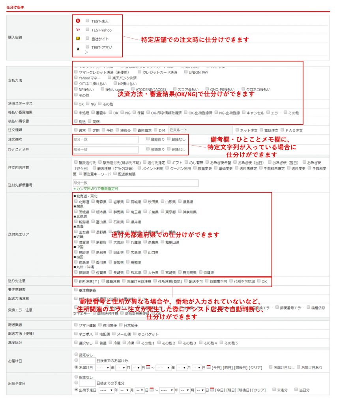The image size is (337, 404).
Task: Tick the 当日分 checkbox for 出荷予定日
Action: (x=296, y=389)
